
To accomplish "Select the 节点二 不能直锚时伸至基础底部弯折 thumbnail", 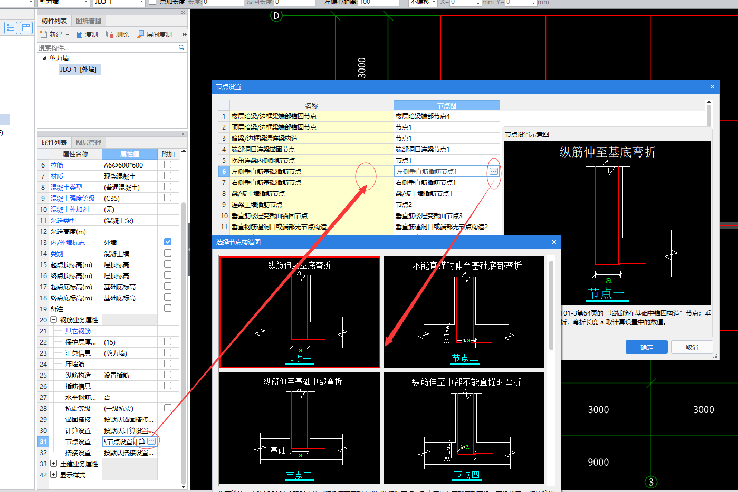I will 464,312.
